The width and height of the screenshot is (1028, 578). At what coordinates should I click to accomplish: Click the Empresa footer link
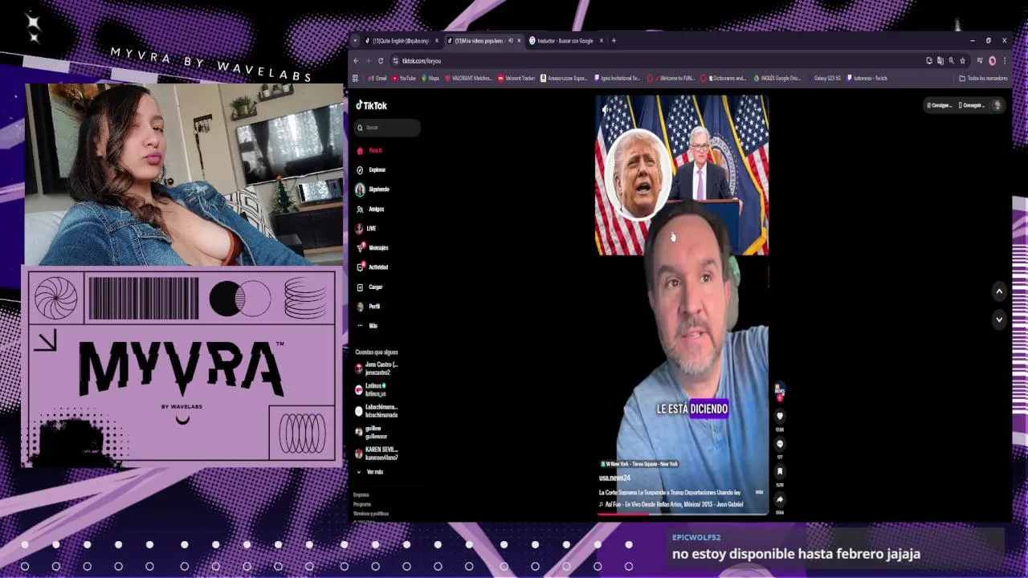tap(361, 495)
